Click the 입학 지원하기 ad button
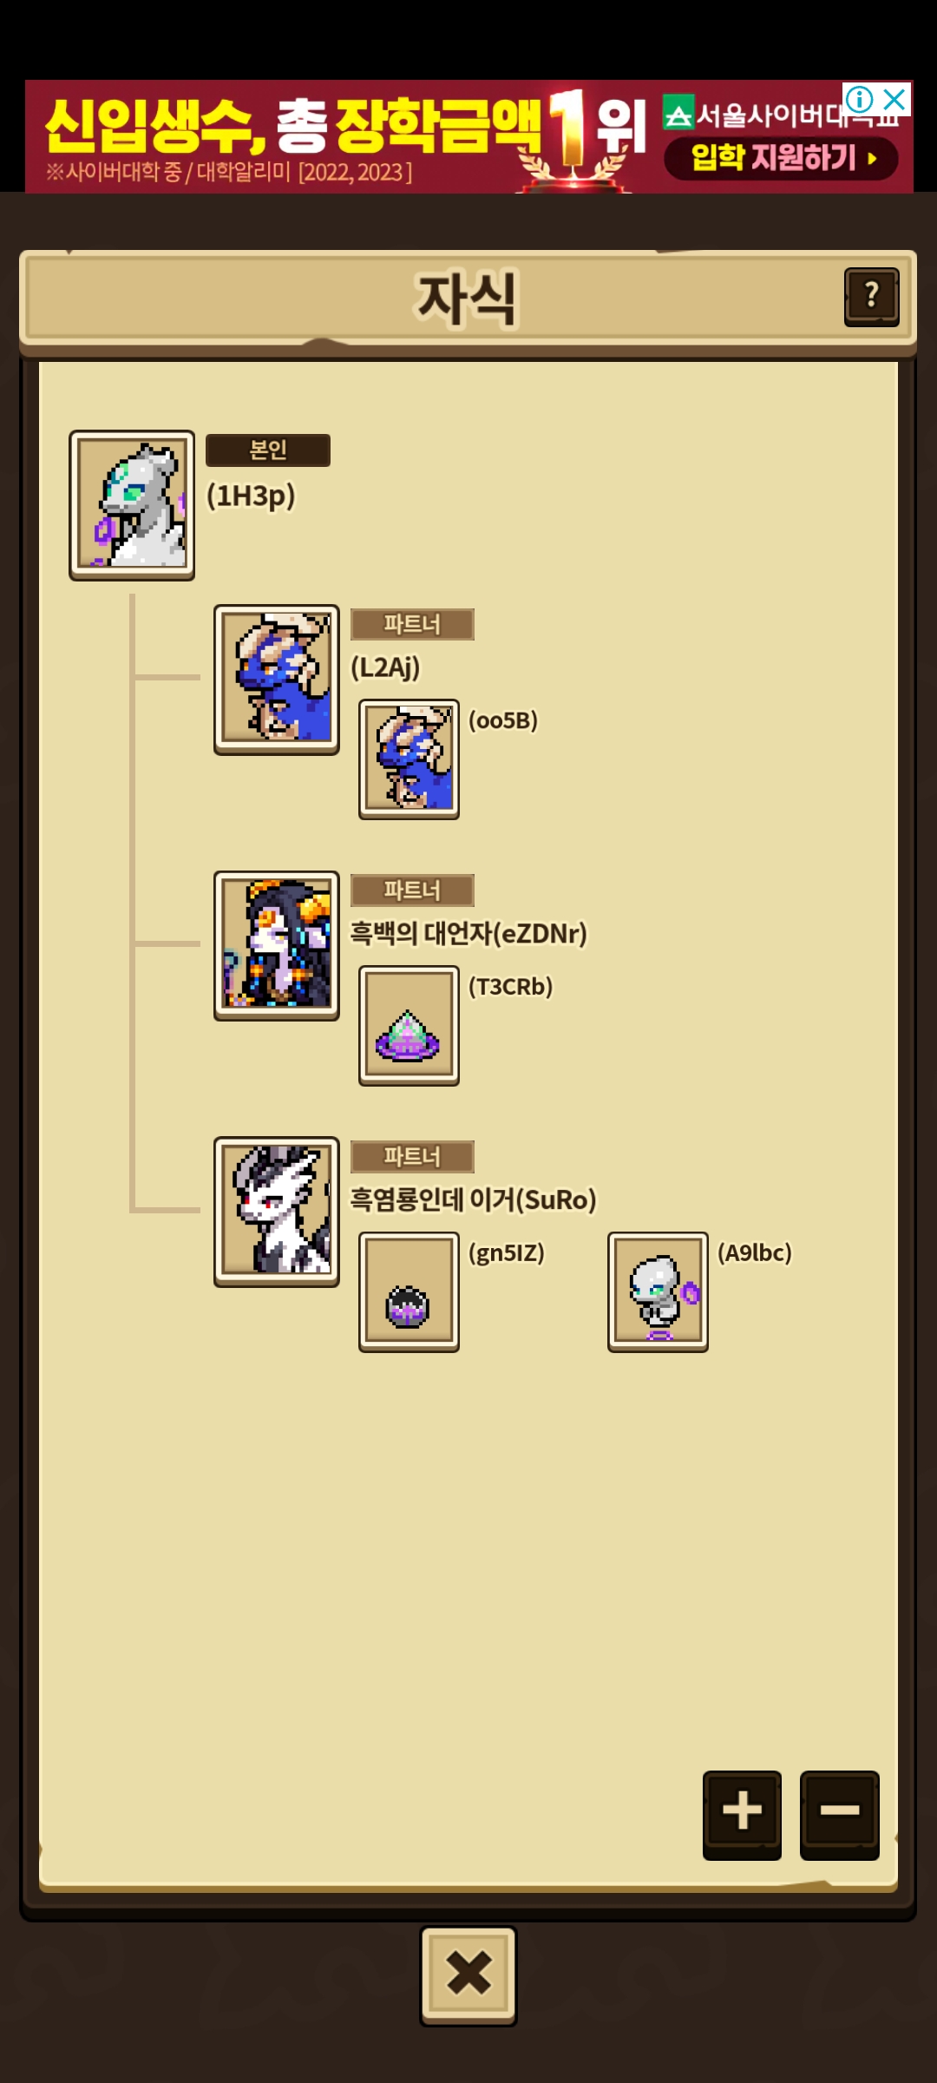Screen dimensions: 937x2083 click(781, 159)
